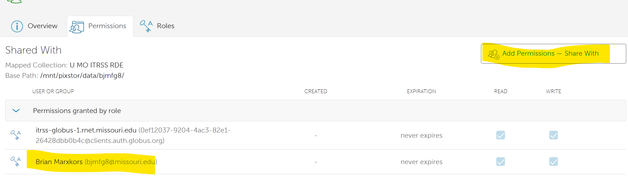Toggle Read checkbox for Brian Marxkors
628x178 pixels.
point(500,161)
